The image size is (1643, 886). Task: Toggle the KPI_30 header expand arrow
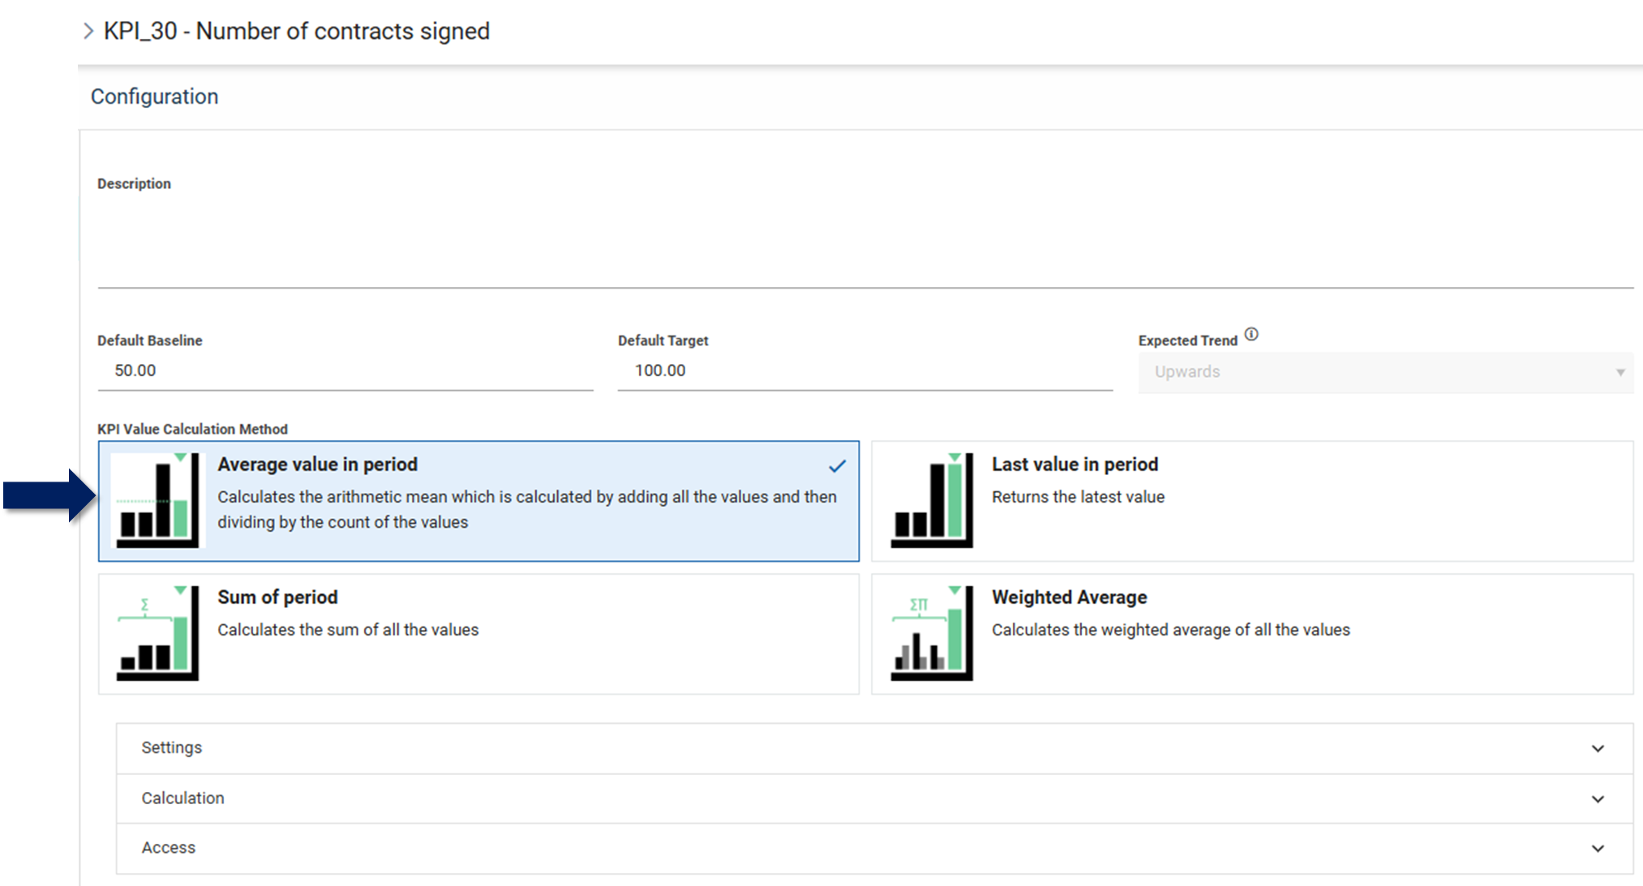click(88, 31)
